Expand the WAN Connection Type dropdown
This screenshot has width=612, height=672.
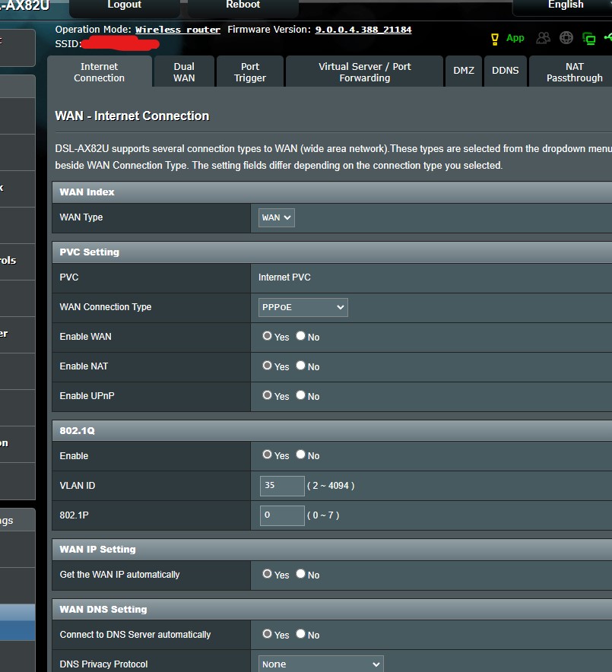(303, 307)
